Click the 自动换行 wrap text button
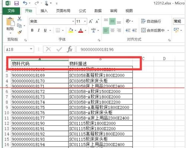The width and height of the screenshot is (186, 148). [151, 21]
